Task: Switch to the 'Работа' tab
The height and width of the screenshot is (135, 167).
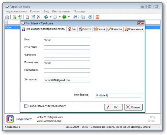Action: pyautogui.click(x=85, y=29)
